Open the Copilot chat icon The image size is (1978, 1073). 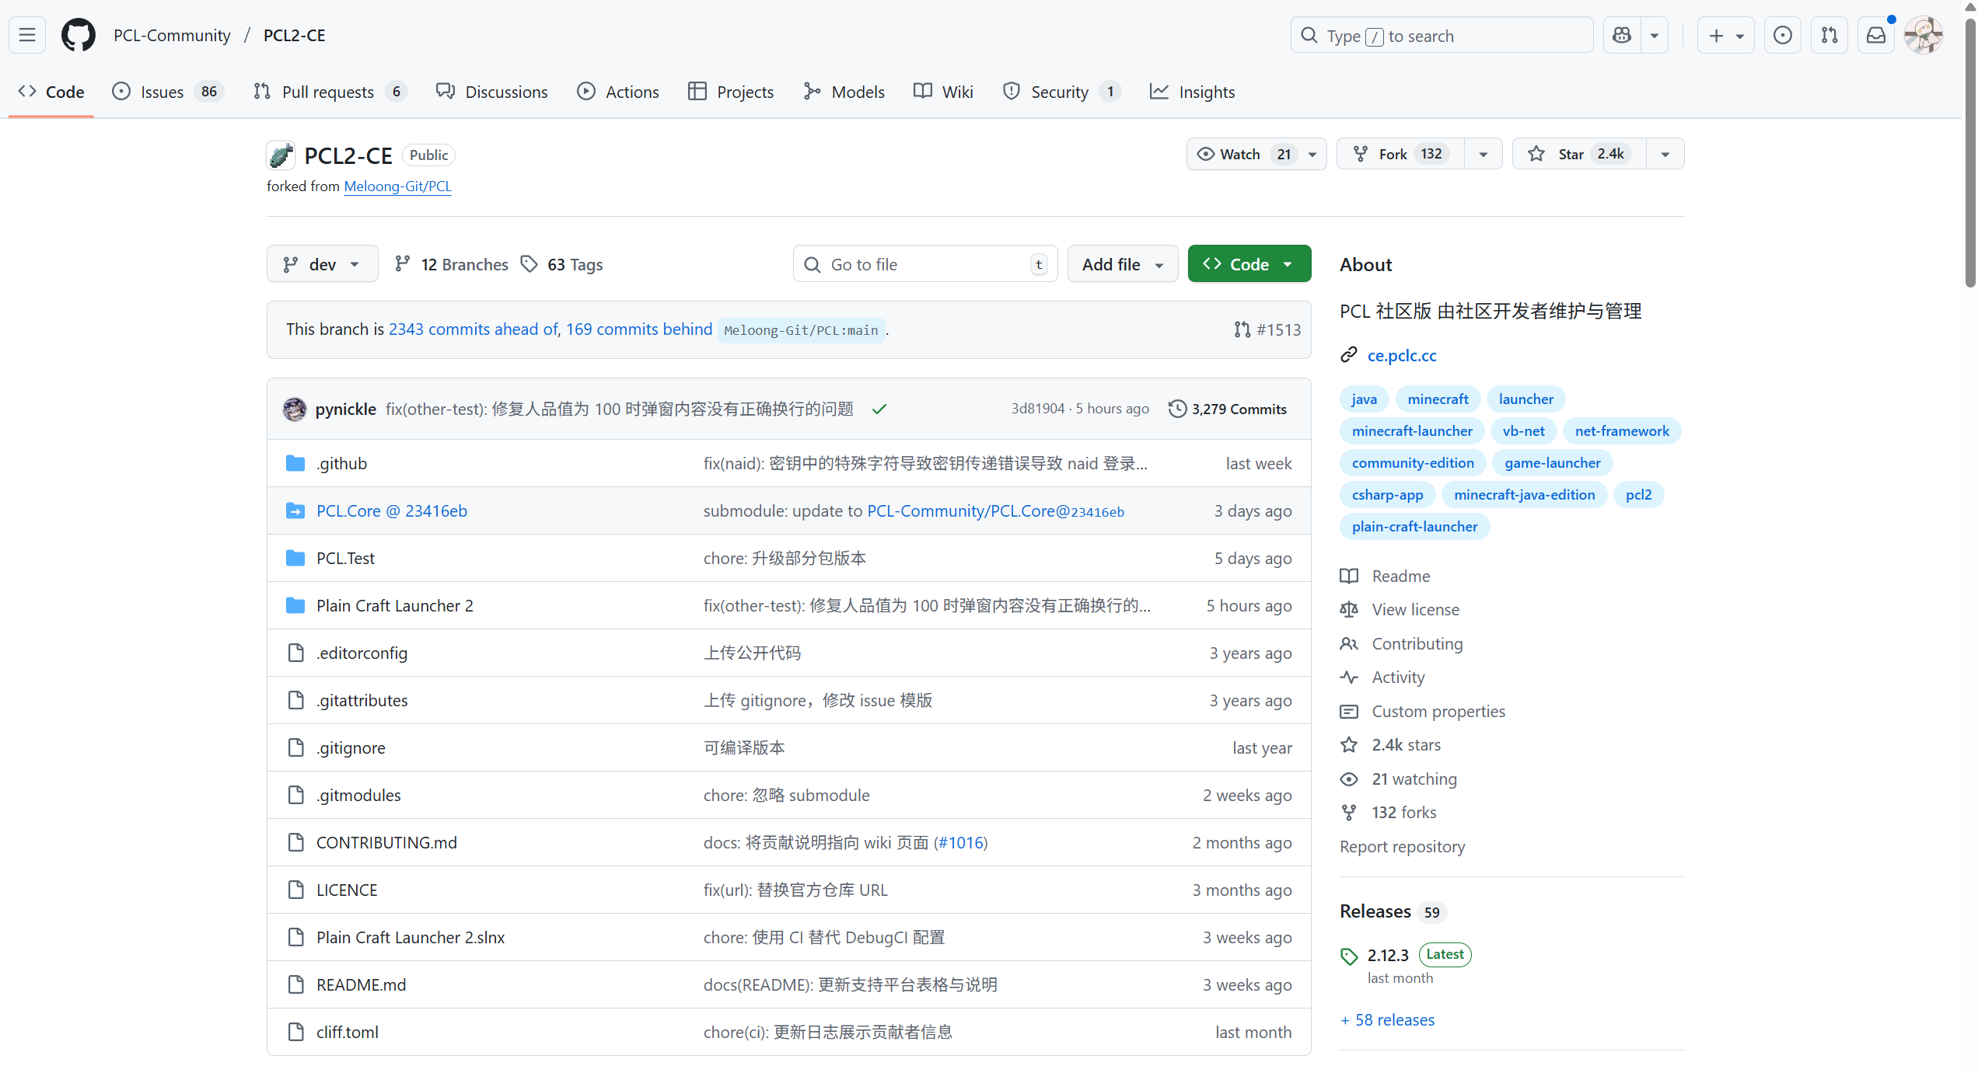point(1622,35)
